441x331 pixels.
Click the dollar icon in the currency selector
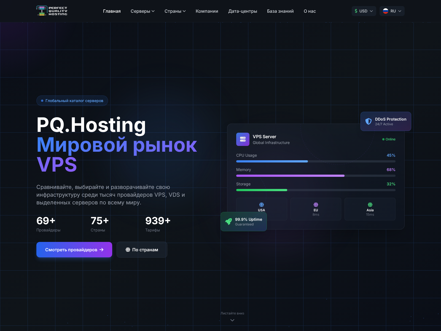[356, 11]
